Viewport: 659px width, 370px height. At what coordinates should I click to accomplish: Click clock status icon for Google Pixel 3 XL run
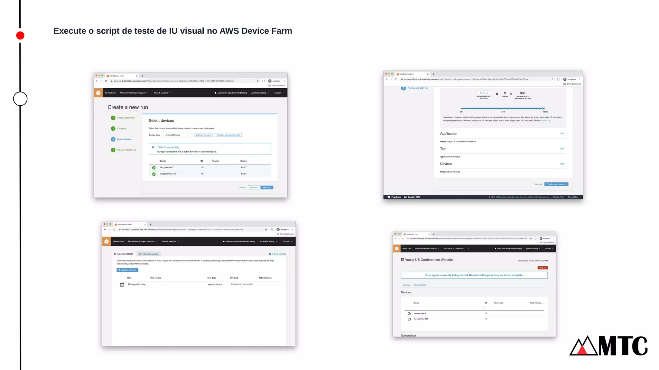409,319
